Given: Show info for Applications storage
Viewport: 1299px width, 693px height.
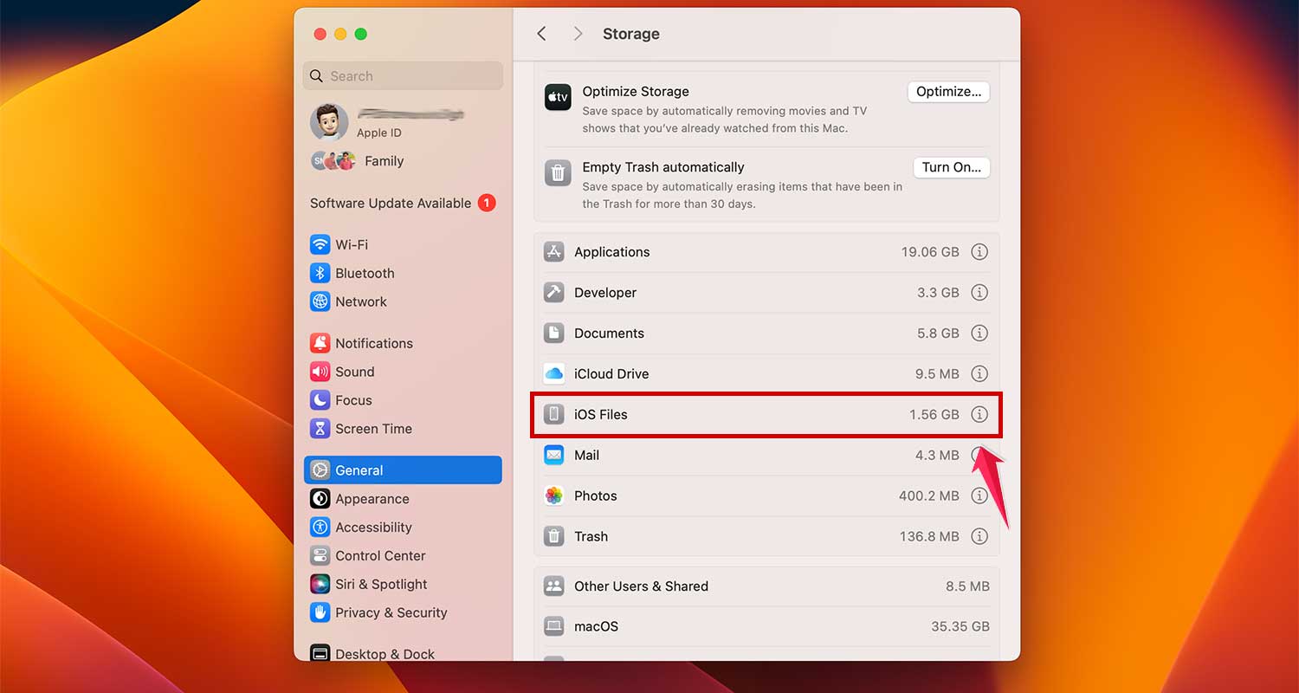Looking at the screenshot, I should point(979,251).
